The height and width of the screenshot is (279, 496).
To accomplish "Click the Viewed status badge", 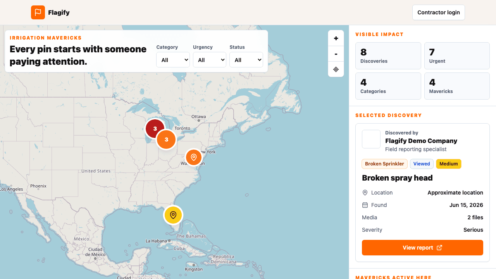I will pyautogui.click(x=422, y=164).
